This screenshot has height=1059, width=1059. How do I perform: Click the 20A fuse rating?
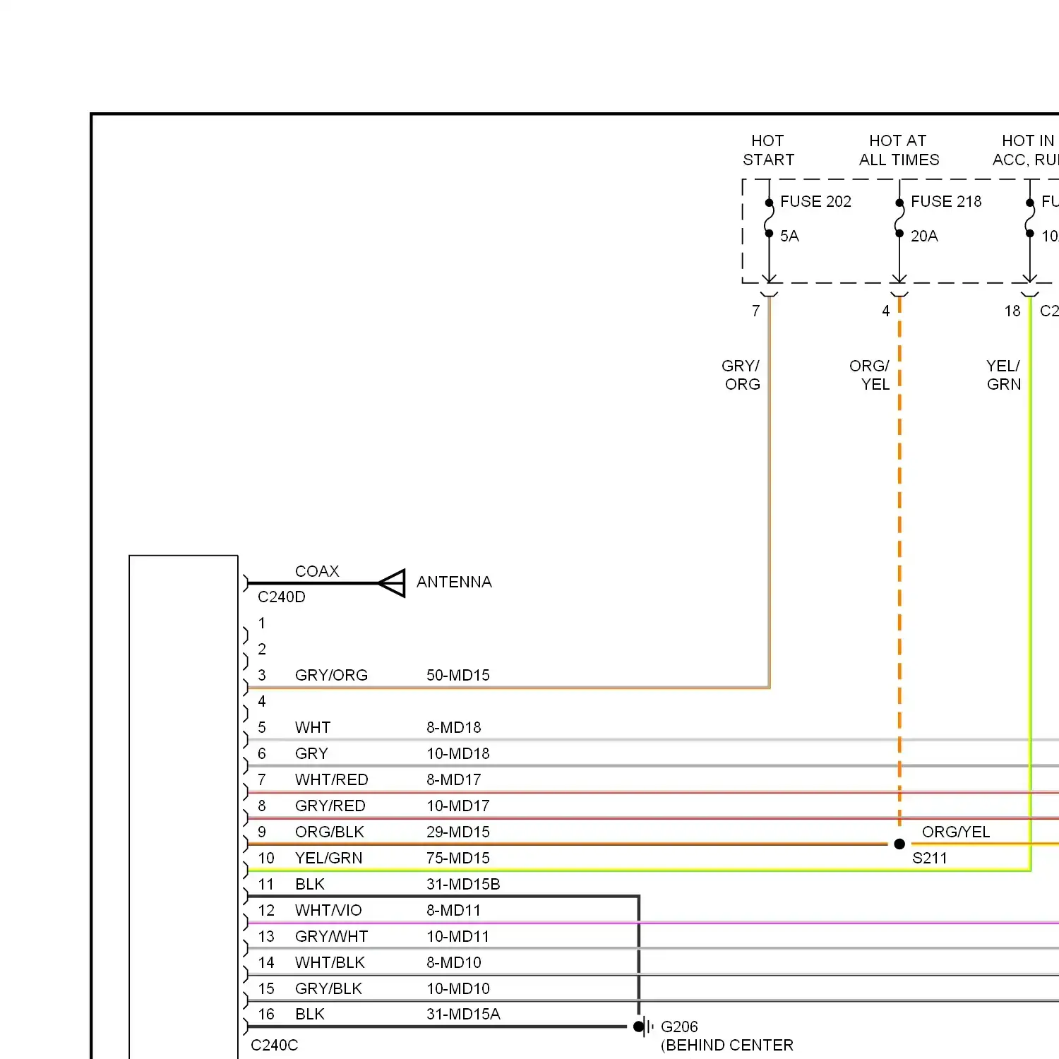tap(924, 236)
